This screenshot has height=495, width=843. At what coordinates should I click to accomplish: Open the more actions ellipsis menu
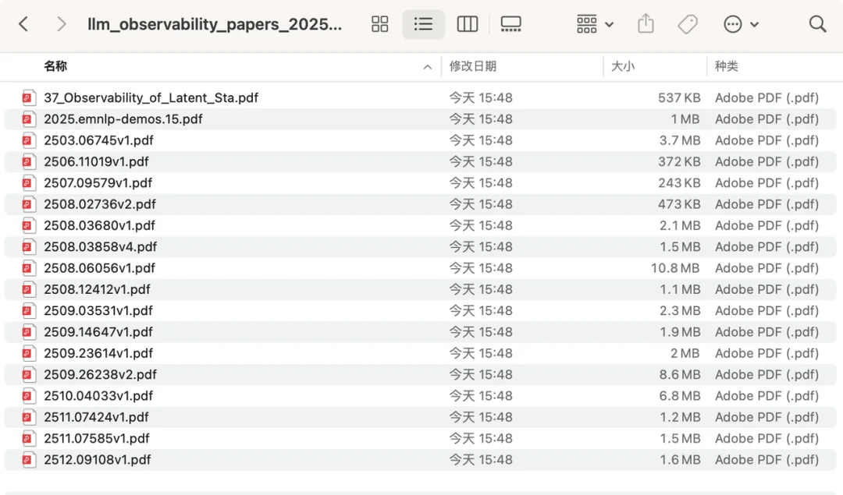pyautogui.click(x=741, y=24)
